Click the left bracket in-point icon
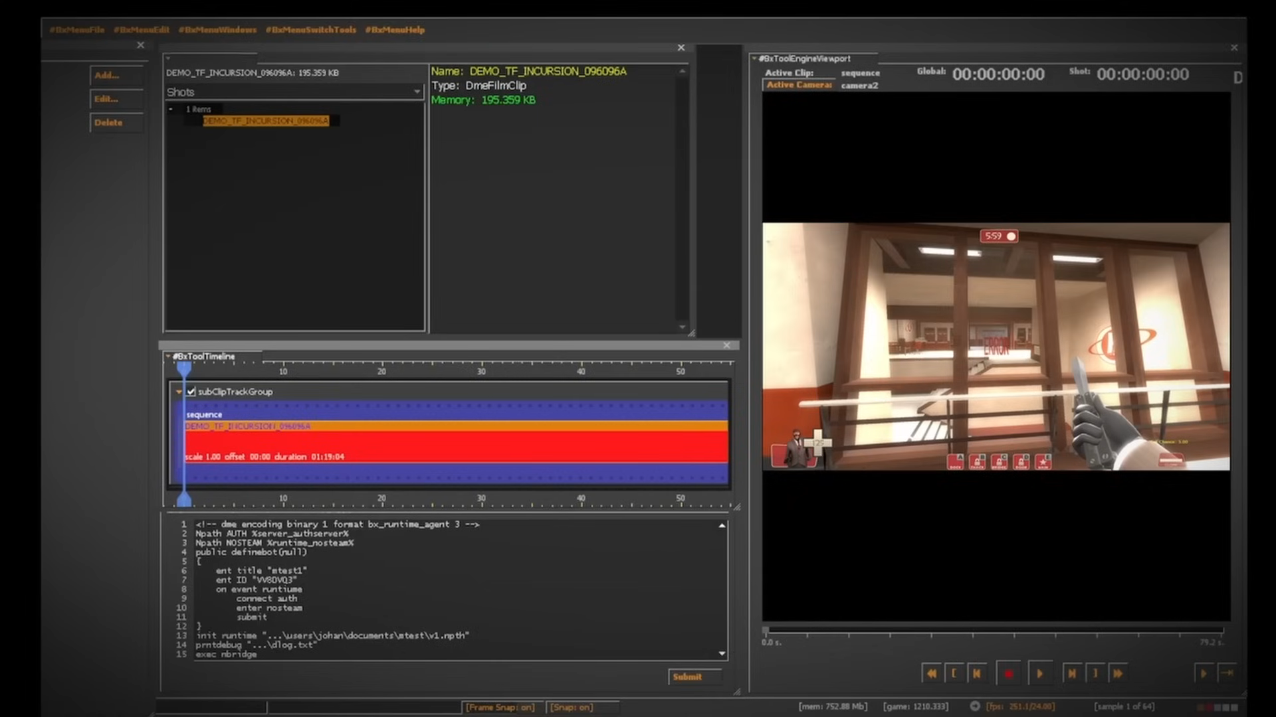The image size is (1276, 717). click(954, 673)
